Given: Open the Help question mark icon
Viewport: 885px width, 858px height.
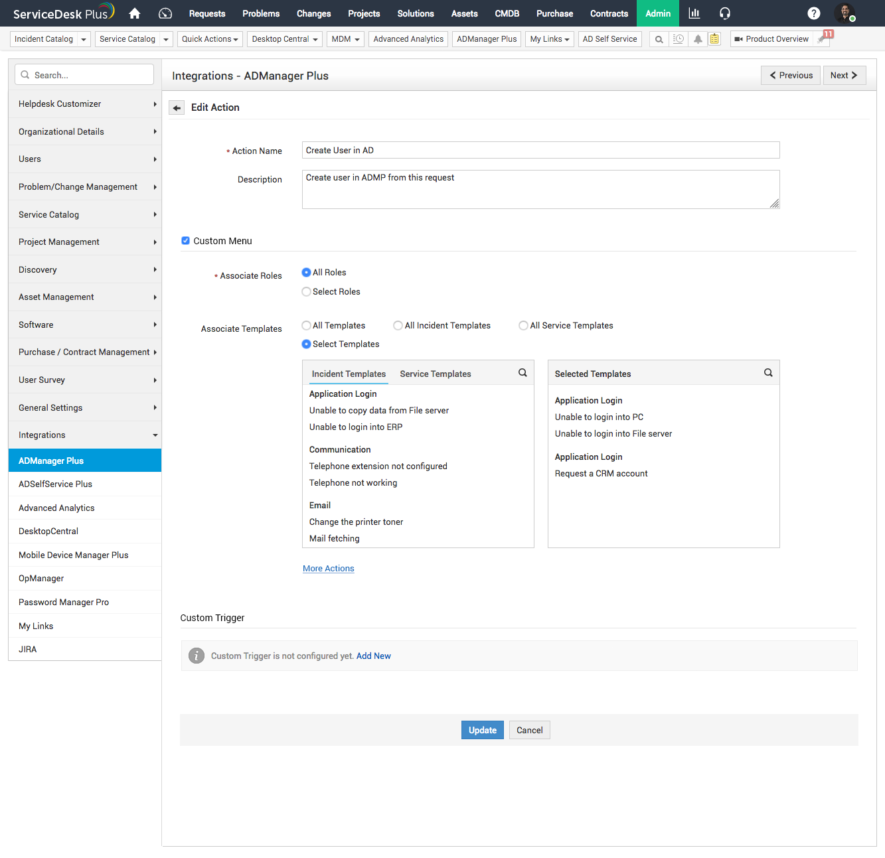Looking at the screenshot, I should 814,13.
